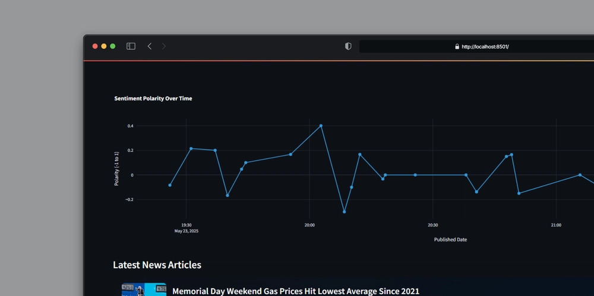Click the 20:30 x-axis tick label
Viewport: 594px width, 296px height.
click(432, 225)
